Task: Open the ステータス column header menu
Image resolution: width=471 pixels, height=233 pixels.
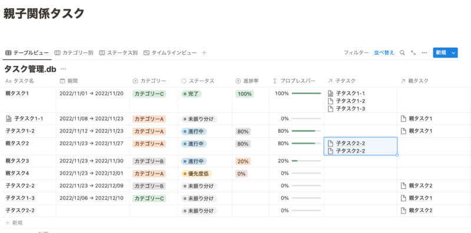Action: pos(198,81)
